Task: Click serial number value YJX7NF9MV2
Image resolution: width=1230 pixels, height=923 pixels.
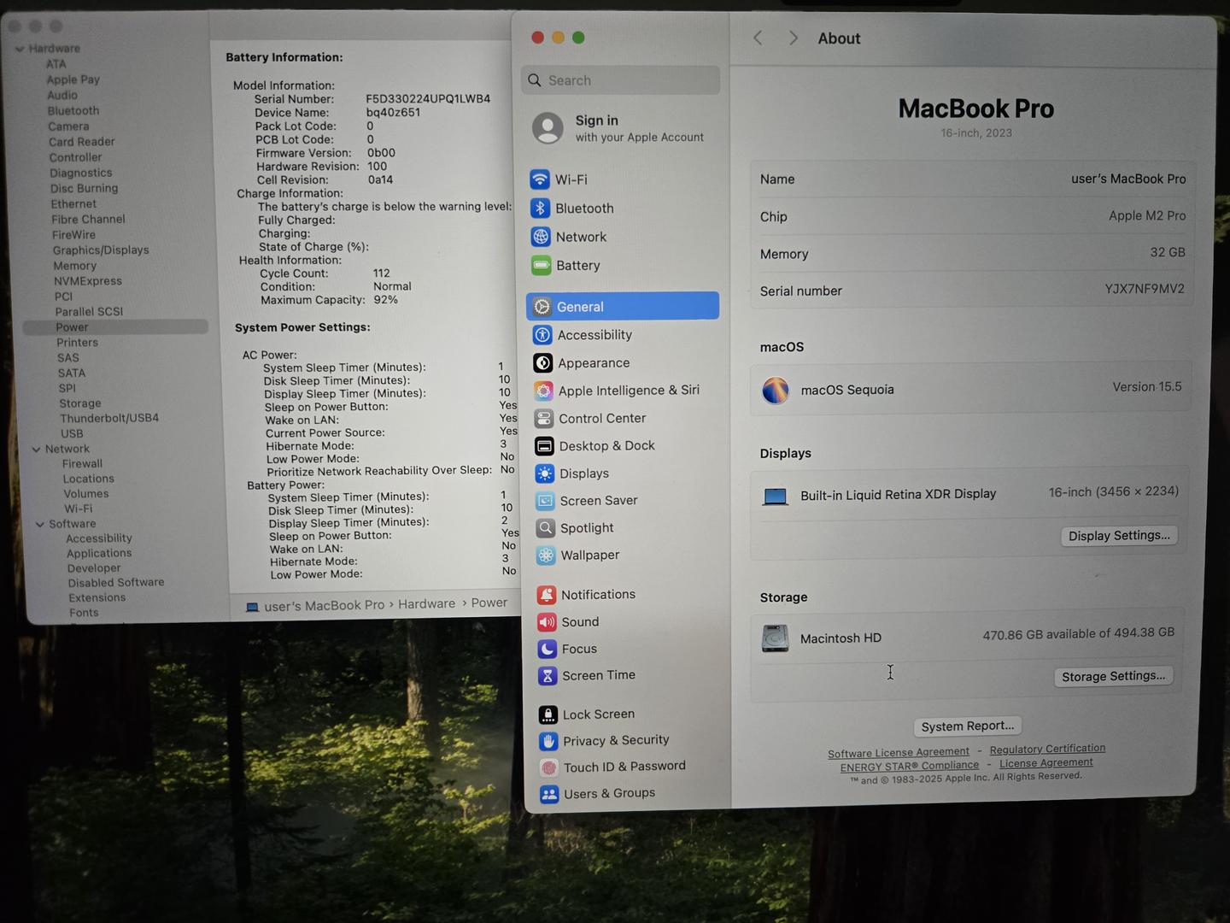Action: pyautogui.click(x=1145, y=289)
